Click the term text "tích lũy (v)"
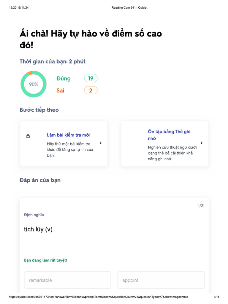Viewport: 228px width, 304px height. pyautogui.click(x=38, y=229)
